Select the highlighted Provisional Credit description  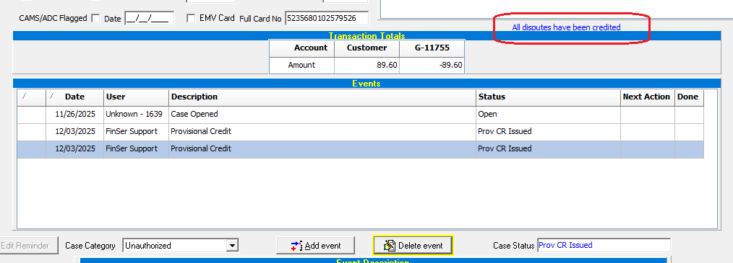[322, 149]
